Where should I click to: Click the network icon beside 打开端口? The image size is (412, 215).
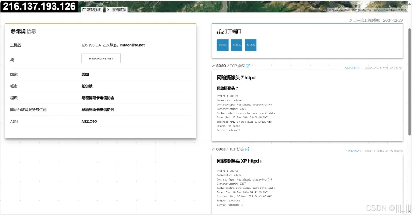(x=220, y=31)
